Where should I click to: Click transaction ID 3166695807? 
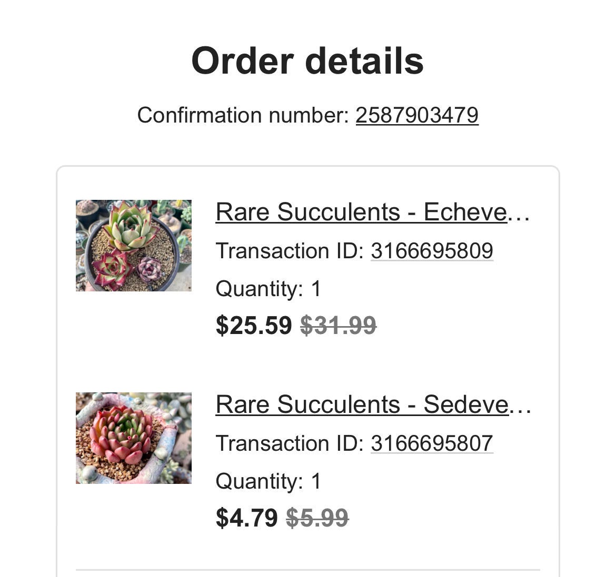(x=432, y=443)
